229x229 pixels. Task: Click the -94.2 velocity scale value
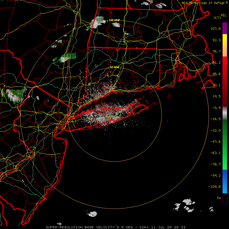click(x=216, y=175)
